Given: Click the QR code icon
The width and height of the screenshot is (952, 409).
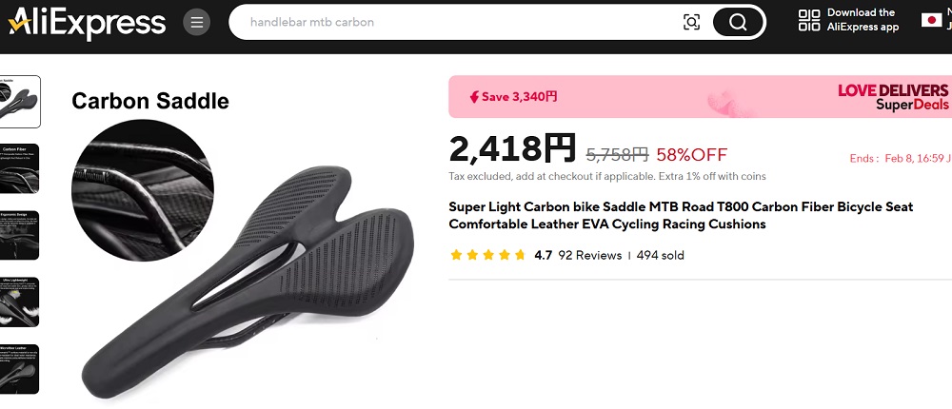Looking at the screenshot, I should point(808,20).
